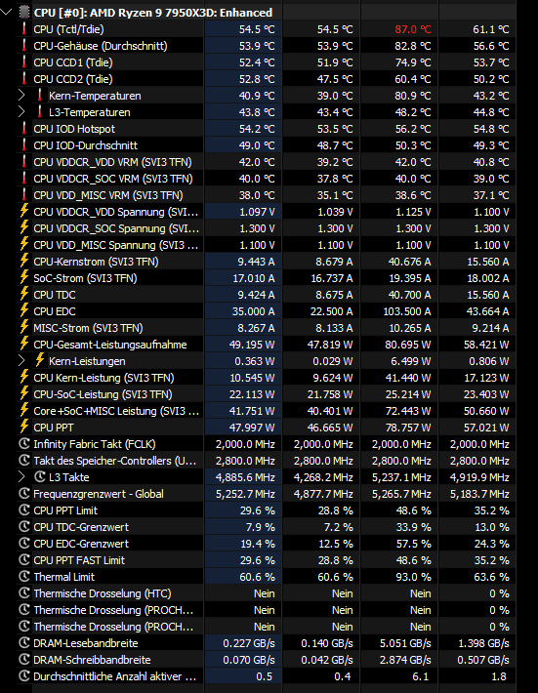538x693 pixels.
Task: Click thermometer icon beside CPU CCD2 (Tdie)
Action: pyautogui.click(x=24, y=79)
